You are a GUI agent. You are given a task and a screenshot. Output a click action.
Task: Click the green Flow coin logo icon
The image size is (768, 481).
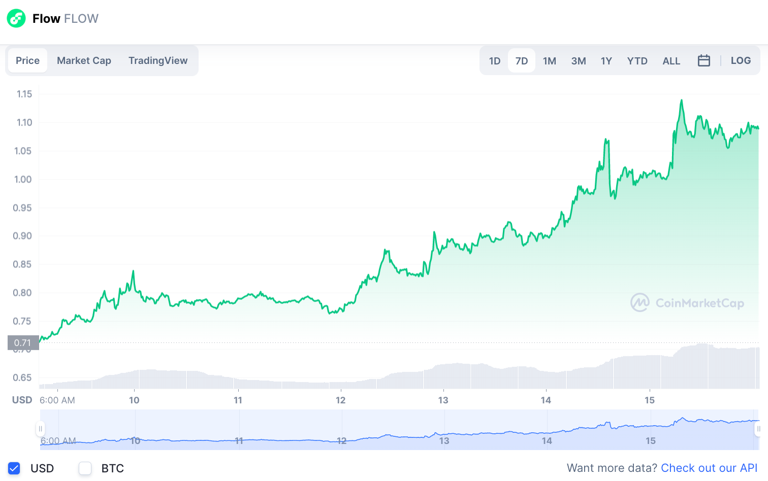(x=16, y=18)
